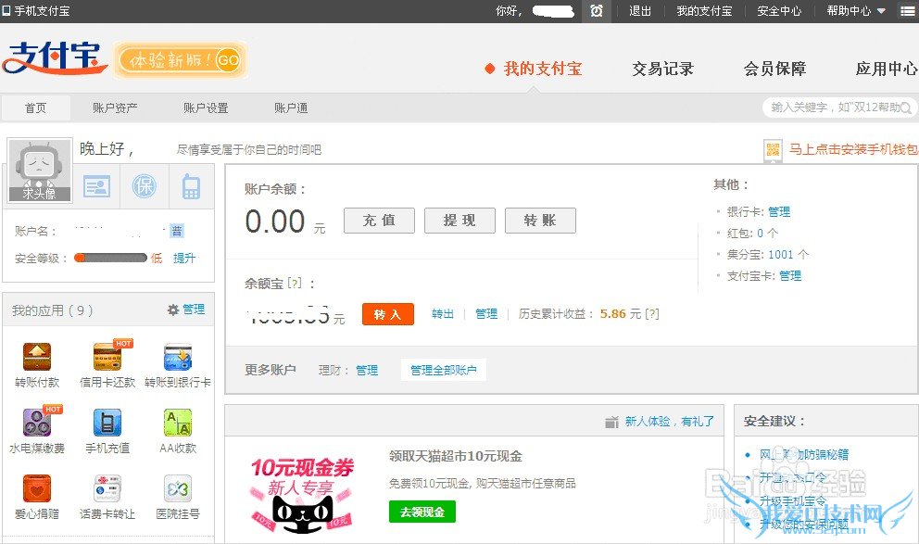Click the 退出 logout link
The width and height of the screenshot is (919, 544).
(640, 10)
